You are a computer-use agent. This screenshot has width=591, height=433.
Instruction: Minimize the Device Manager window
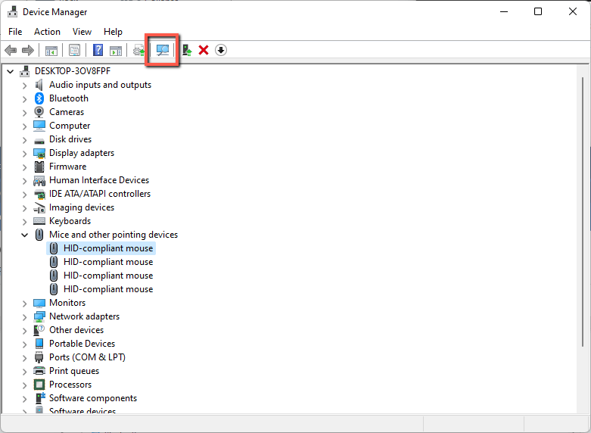point(504,11)
